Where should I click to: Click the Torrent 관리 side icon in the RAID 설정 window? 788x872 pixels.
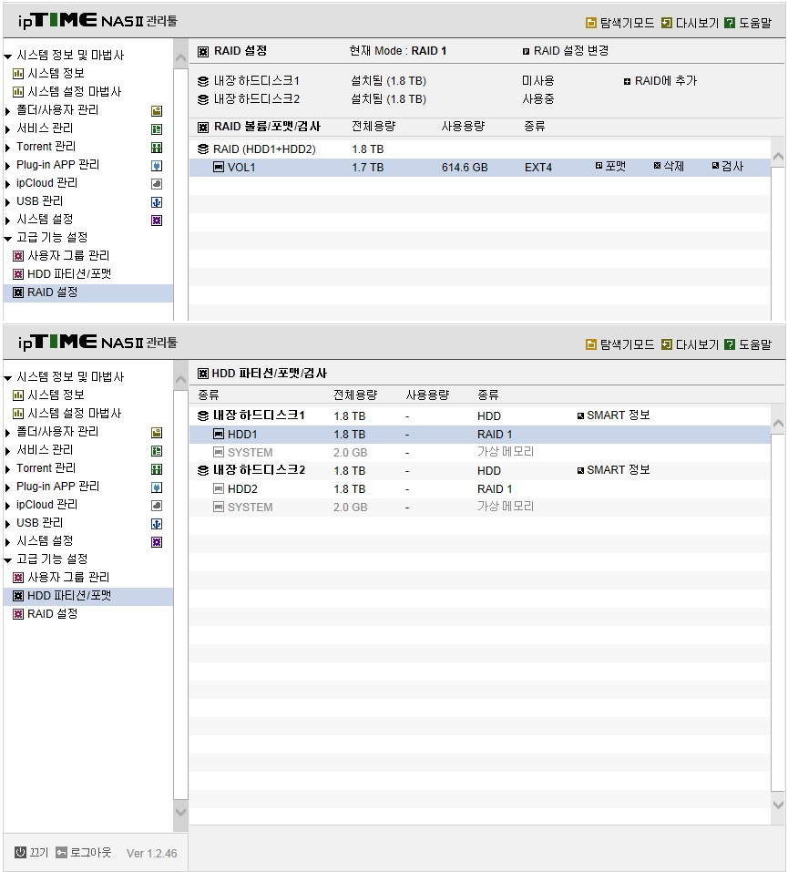[x=157, y=148]
